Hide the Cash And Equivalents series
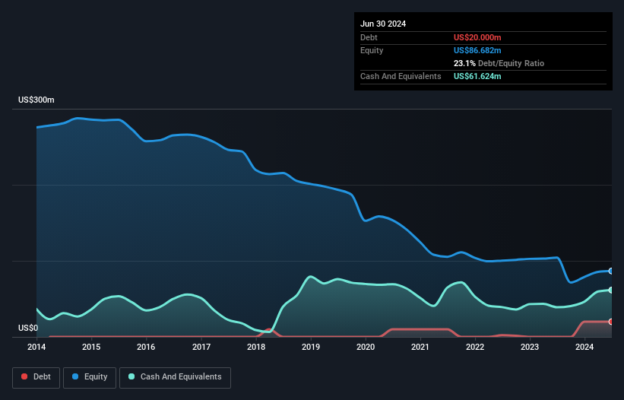Image resolution: width=624 pixels, height=400 pixels. point(174,377)
